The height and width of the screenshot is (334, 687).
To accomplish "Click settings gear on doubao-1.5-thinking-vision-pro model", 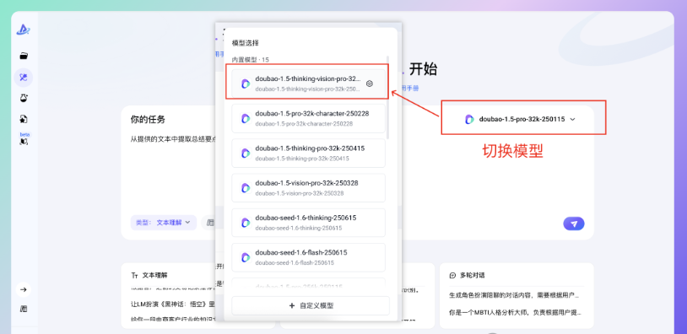I will coord(370,83).
